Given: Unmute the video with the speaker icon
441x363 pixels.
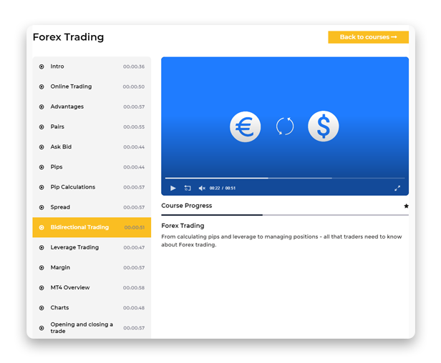Looking at the screenshot, I should (x=202, y=188).
